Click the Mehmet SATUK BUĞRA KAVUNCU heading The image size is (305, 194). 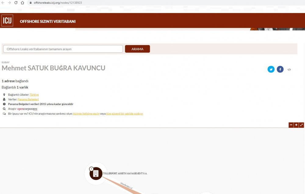coord(53,68)
